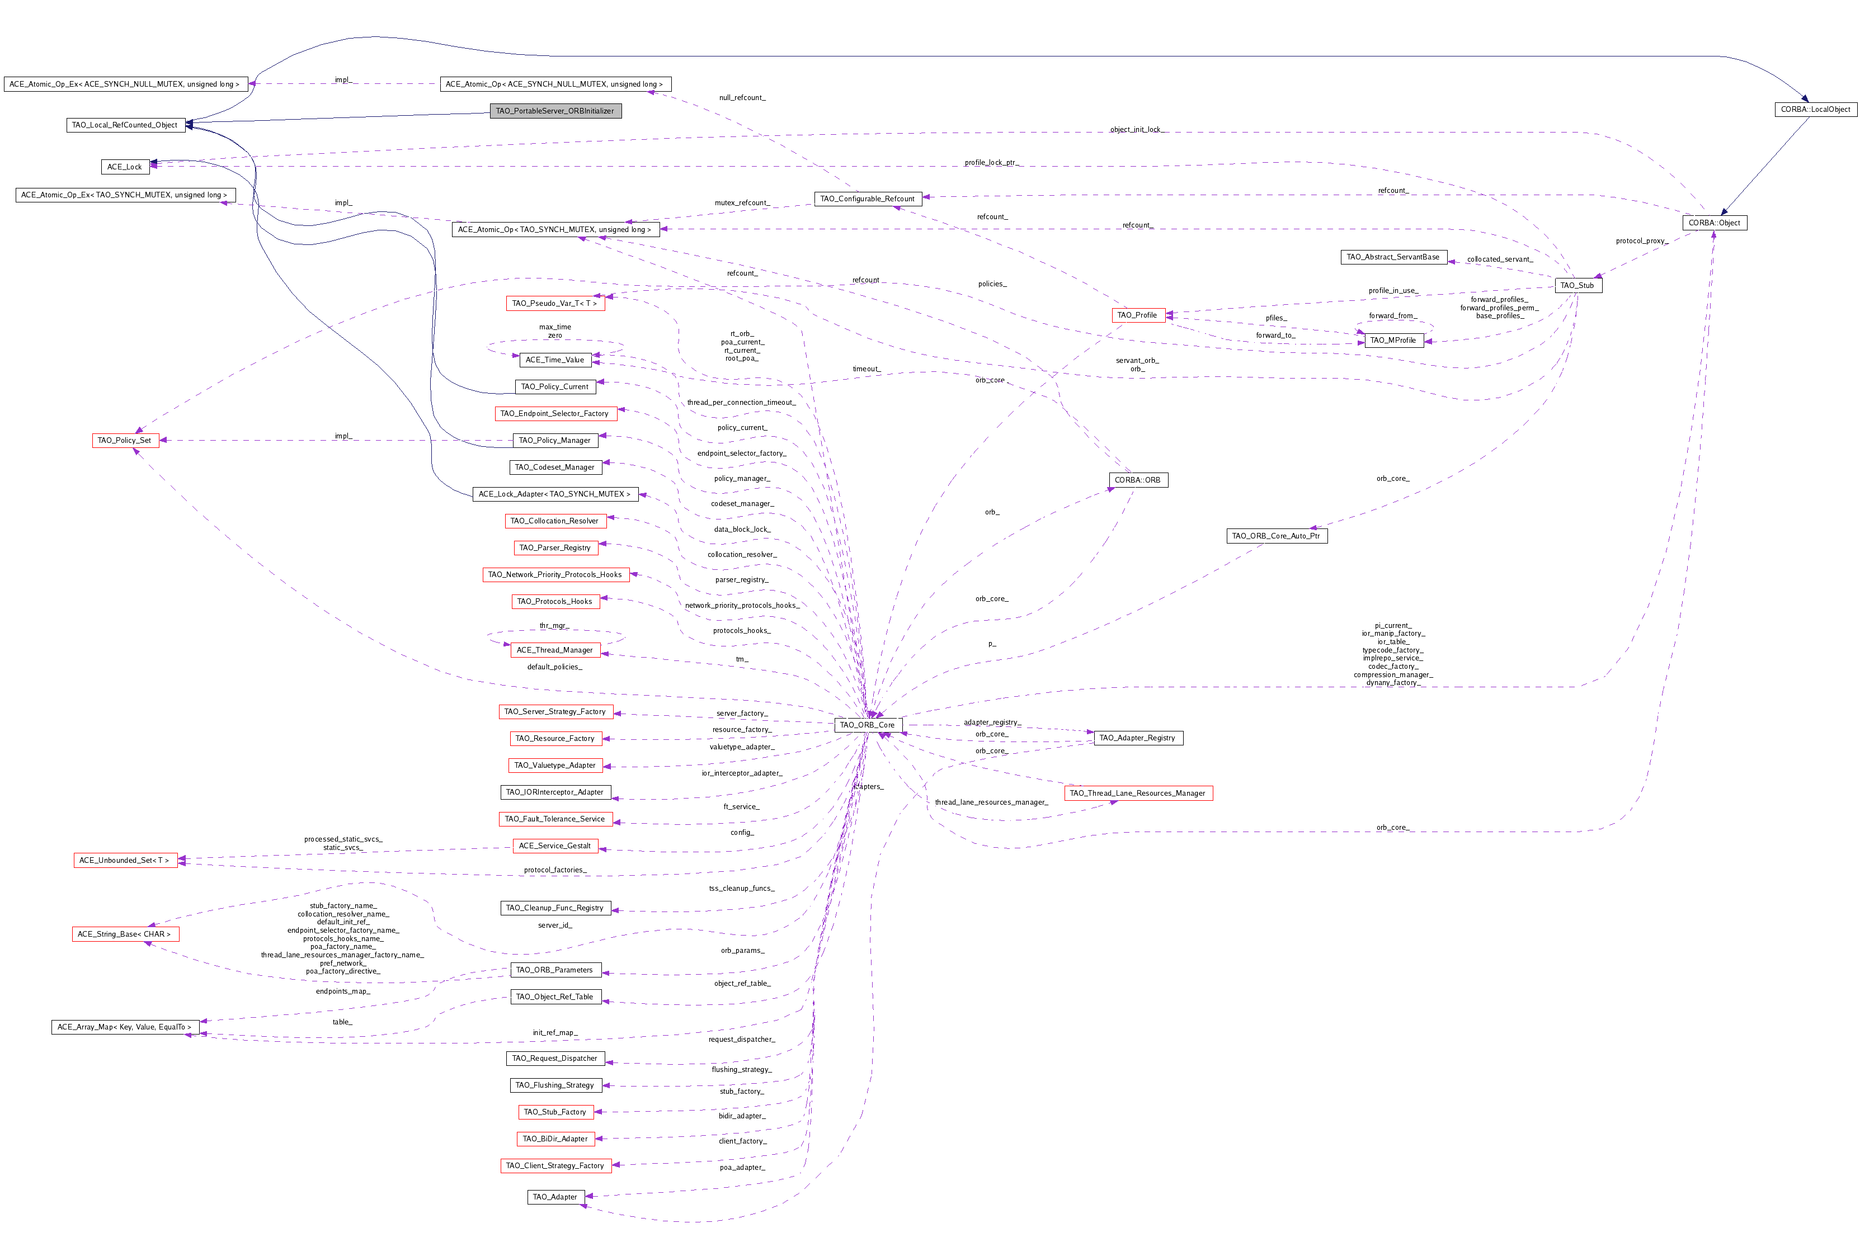Screen dimensions: 1860x1242
Task: Select the TAO_Stub class node
Action: tap(1580, 285)
